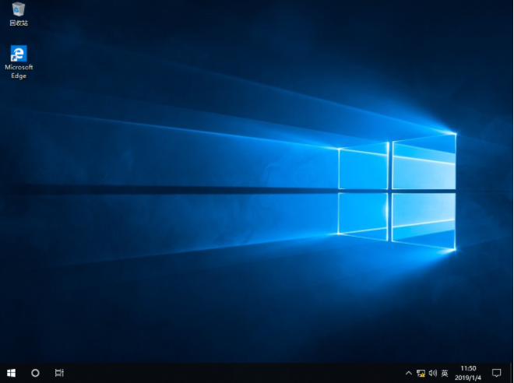Click the shortcut arrow overlay on Edge icon
This screenshot has width=514, height=383.
(12, 58)
